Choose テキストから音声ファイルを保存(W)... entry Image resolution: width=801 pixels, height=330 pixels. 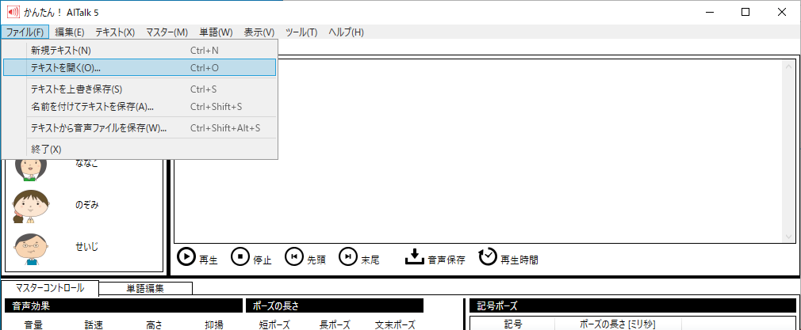(x=140, y=128)
